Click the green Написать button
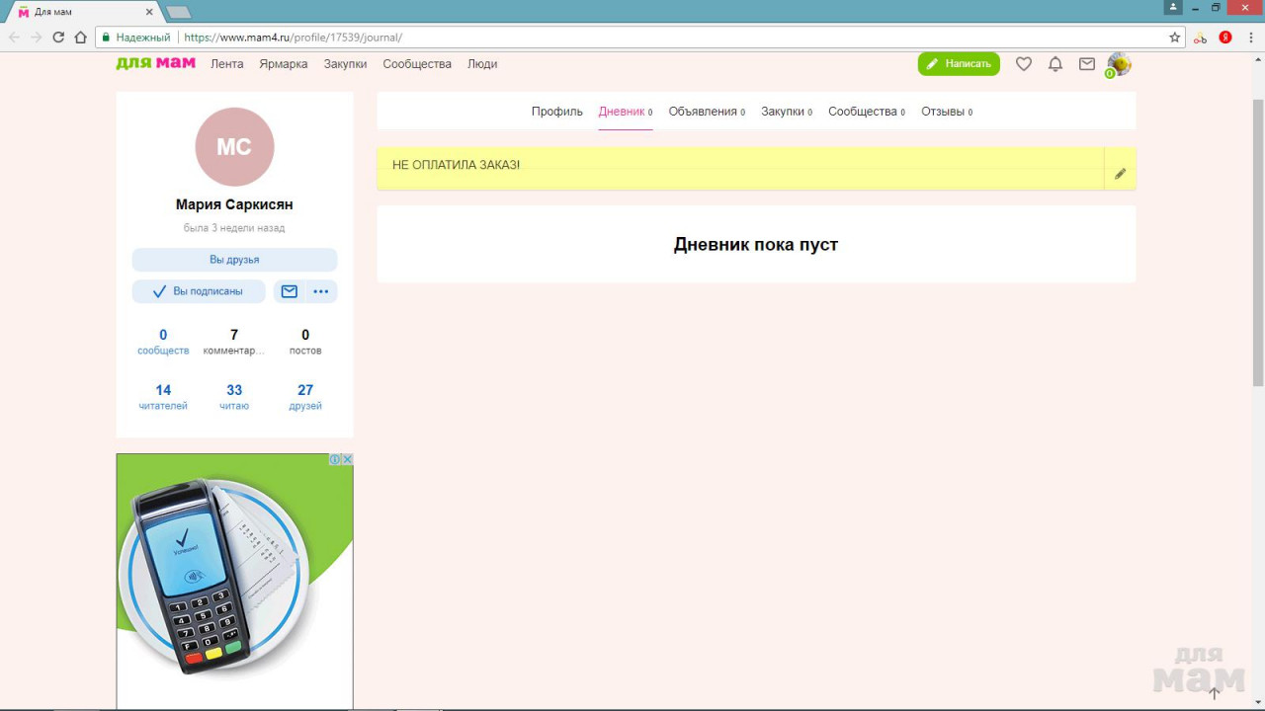 (x=959, y=64)
